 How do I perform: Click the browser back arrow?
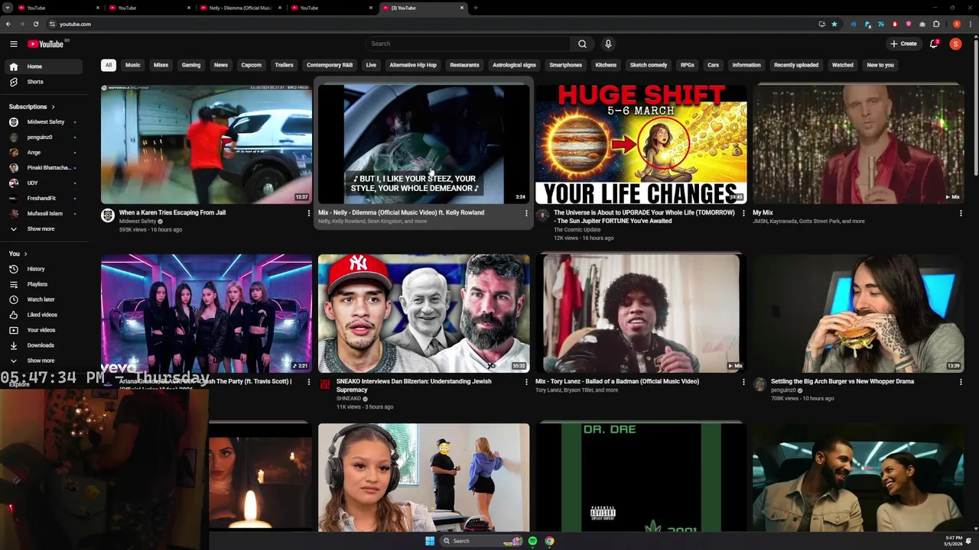pyautogui.click(x=8, y=24)
